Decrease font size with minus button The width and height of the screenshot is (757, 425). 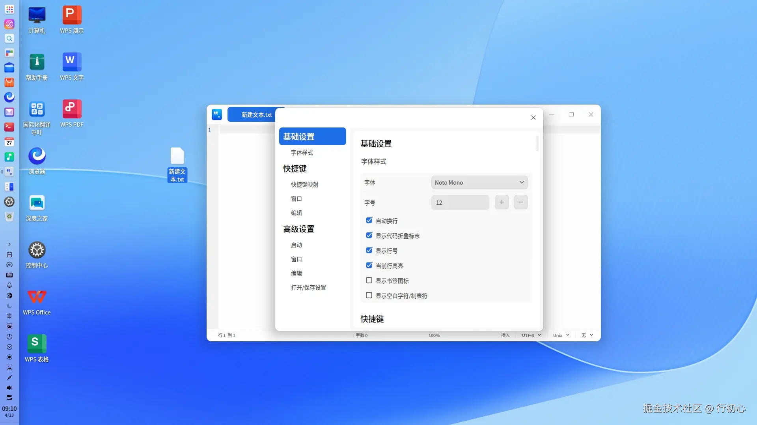click(x=521, y=202)
